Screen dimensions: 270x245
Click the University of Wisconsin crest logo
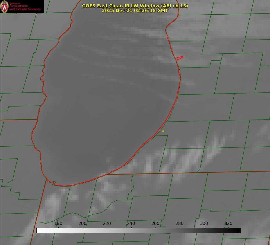point(4,7)
